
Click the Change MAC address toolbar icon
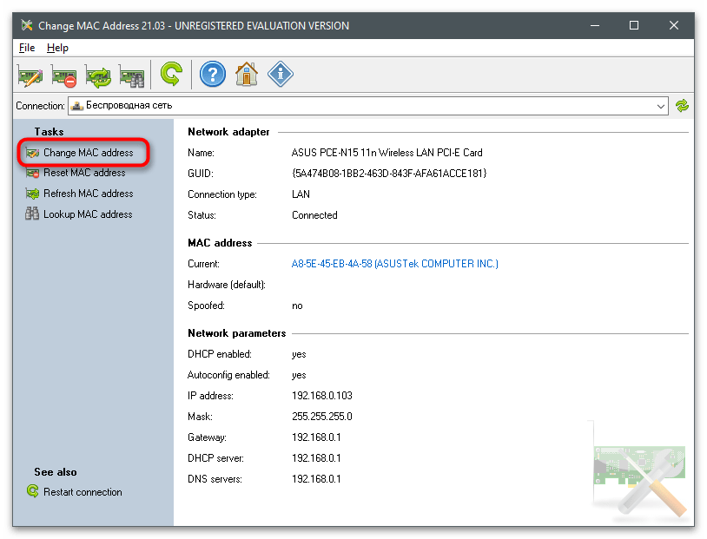pos(30,75)
